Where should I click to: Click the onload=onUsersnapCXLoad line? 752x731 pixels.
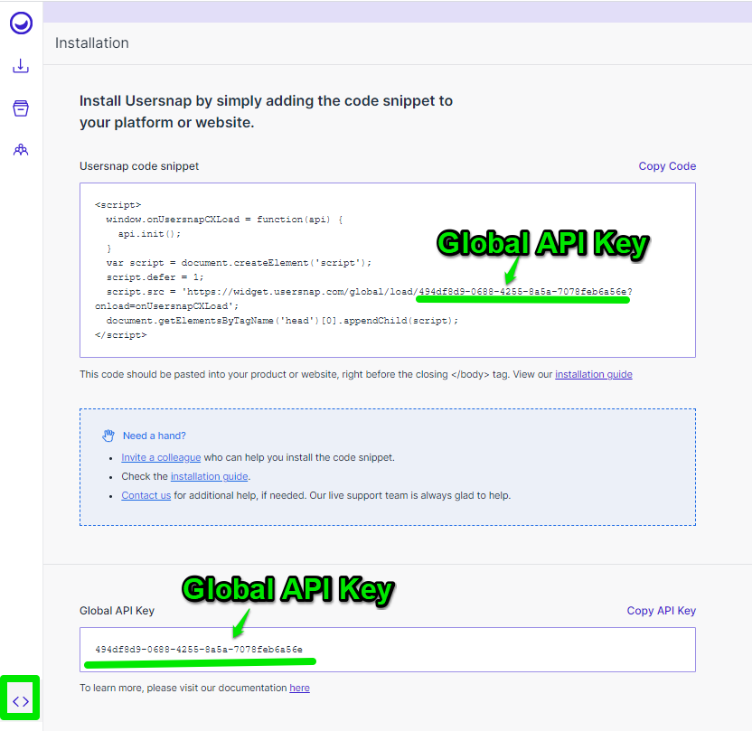167,305
